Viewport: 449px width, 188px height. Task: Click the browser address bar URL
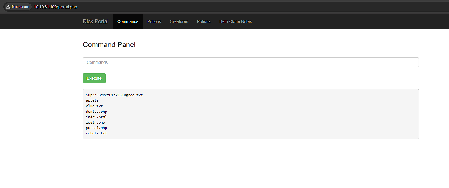point(55,6)
